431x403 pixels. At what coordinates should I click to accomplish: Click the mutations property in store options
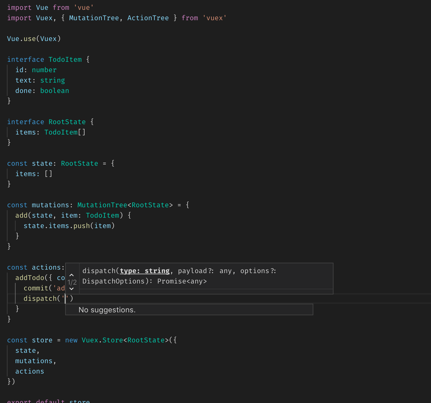pos(34,361)
